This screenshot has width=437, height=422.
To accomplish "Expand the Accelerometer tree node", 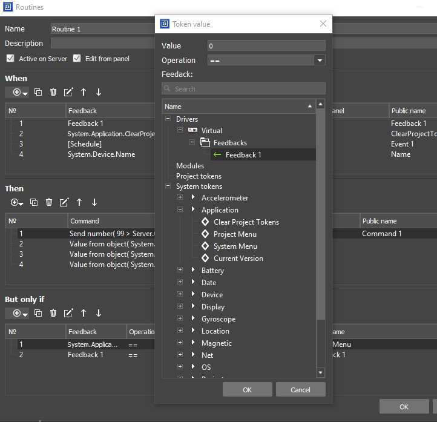I will [180, 198].
